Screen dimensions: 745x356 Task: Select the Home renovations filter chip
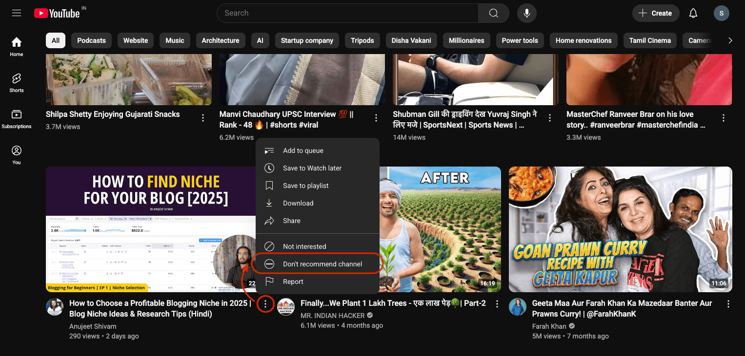point(584,40)
